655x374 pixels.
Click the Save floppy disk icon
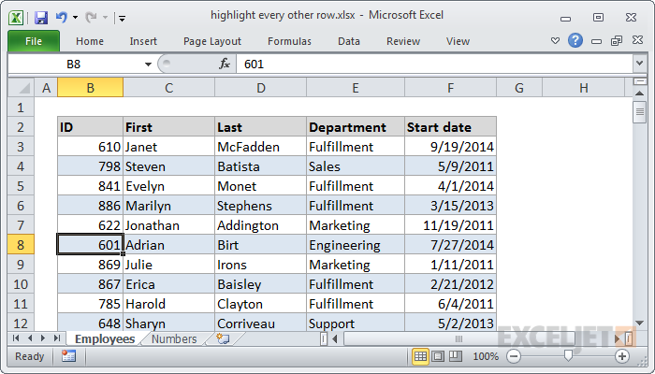point(40,18)
